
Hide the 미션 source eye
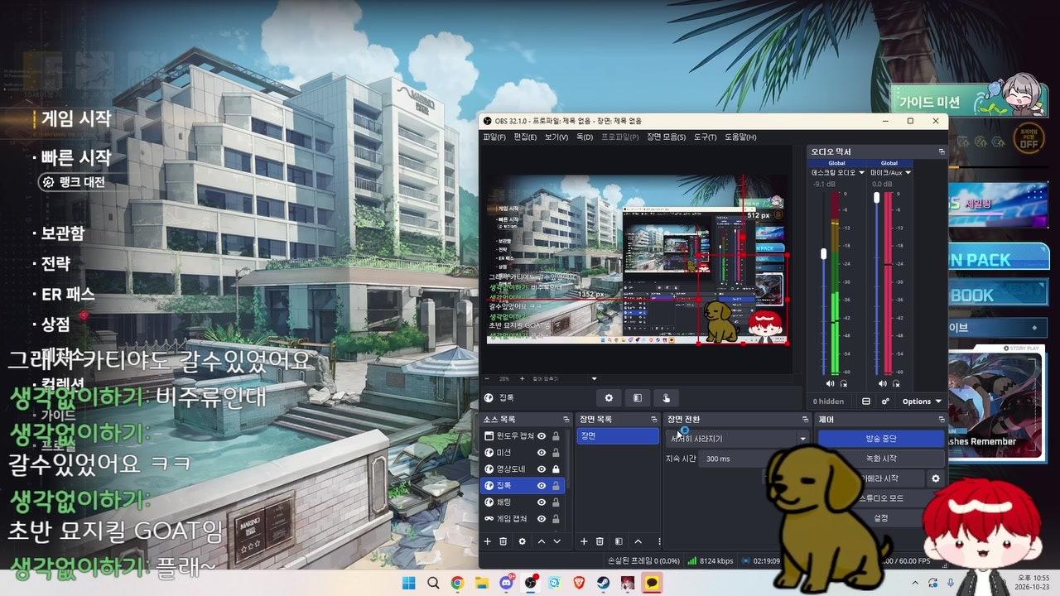point(542,453)
